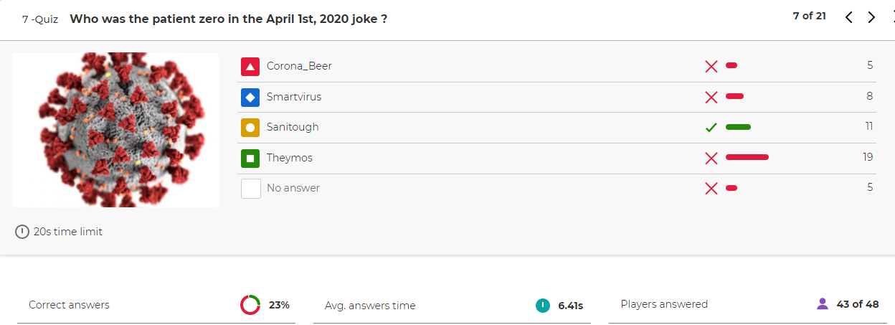Click the red X beside Theymos
The height and width of the screenshot is (325, 895).
click(x=711, y=158)
